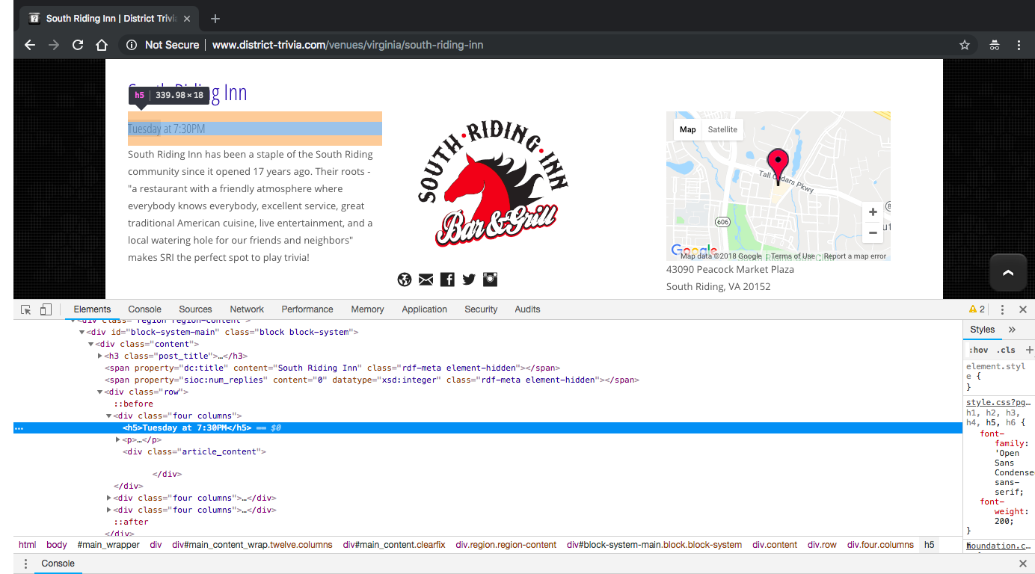The image size is (1035, 574).
Task: Open the Chrome three-dot menu
Action: (x=1019, y=45)
